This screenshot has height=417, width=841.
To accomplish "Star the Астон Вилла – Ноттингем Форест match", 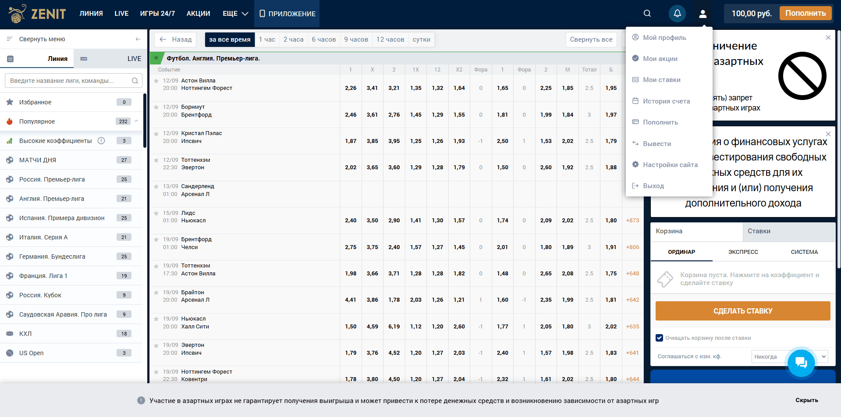I will pos(156,81).
